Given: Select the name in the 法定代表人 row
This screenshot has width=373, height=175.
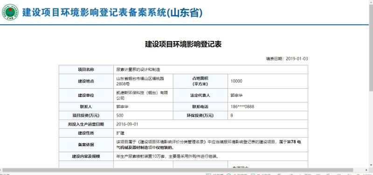Looking at the screenshot, I should pyautogui.click(x=237, y=95).
